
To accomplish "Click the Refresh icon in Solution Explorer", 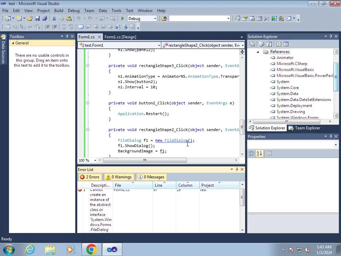I will click(269, 44).
